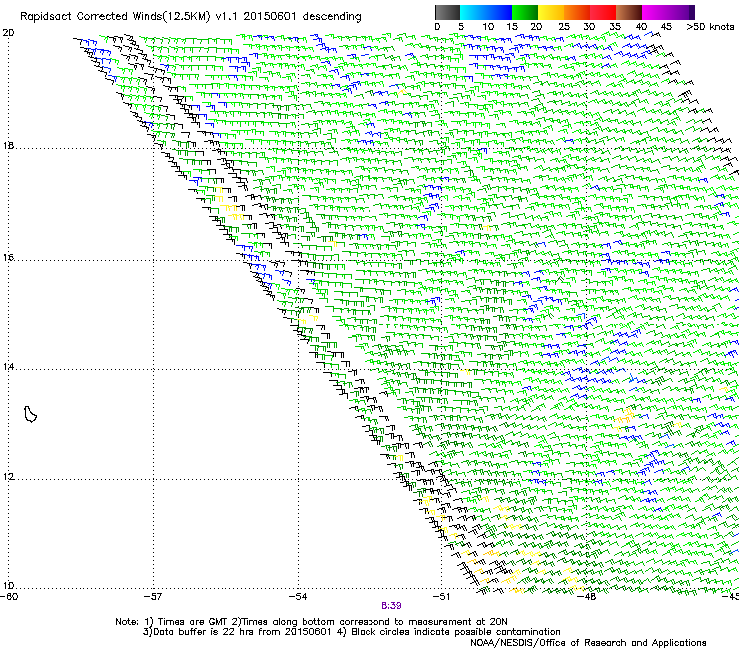739x649 pixels.
Task: Click the 'Note: 1) Times are GMT' footnote line
Action: (x=311, y=622)
